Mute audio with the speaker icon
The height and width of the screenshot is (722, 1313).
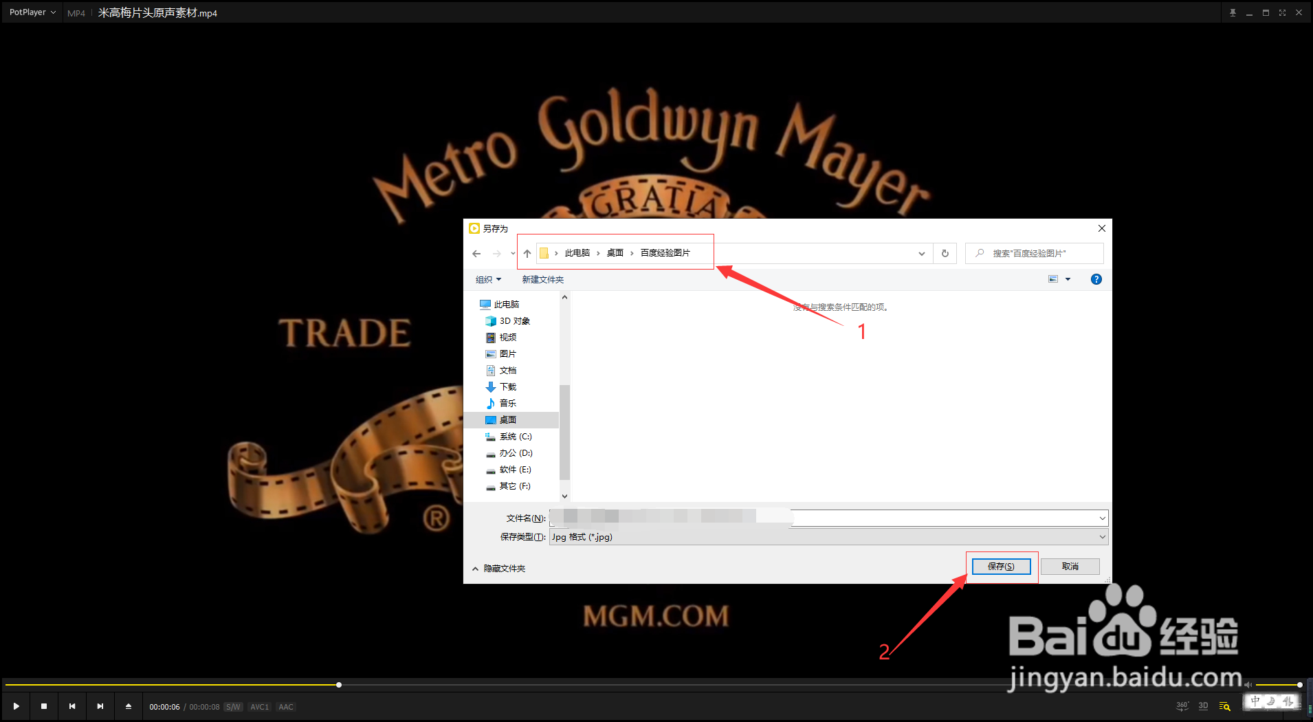click(1248, 685)
